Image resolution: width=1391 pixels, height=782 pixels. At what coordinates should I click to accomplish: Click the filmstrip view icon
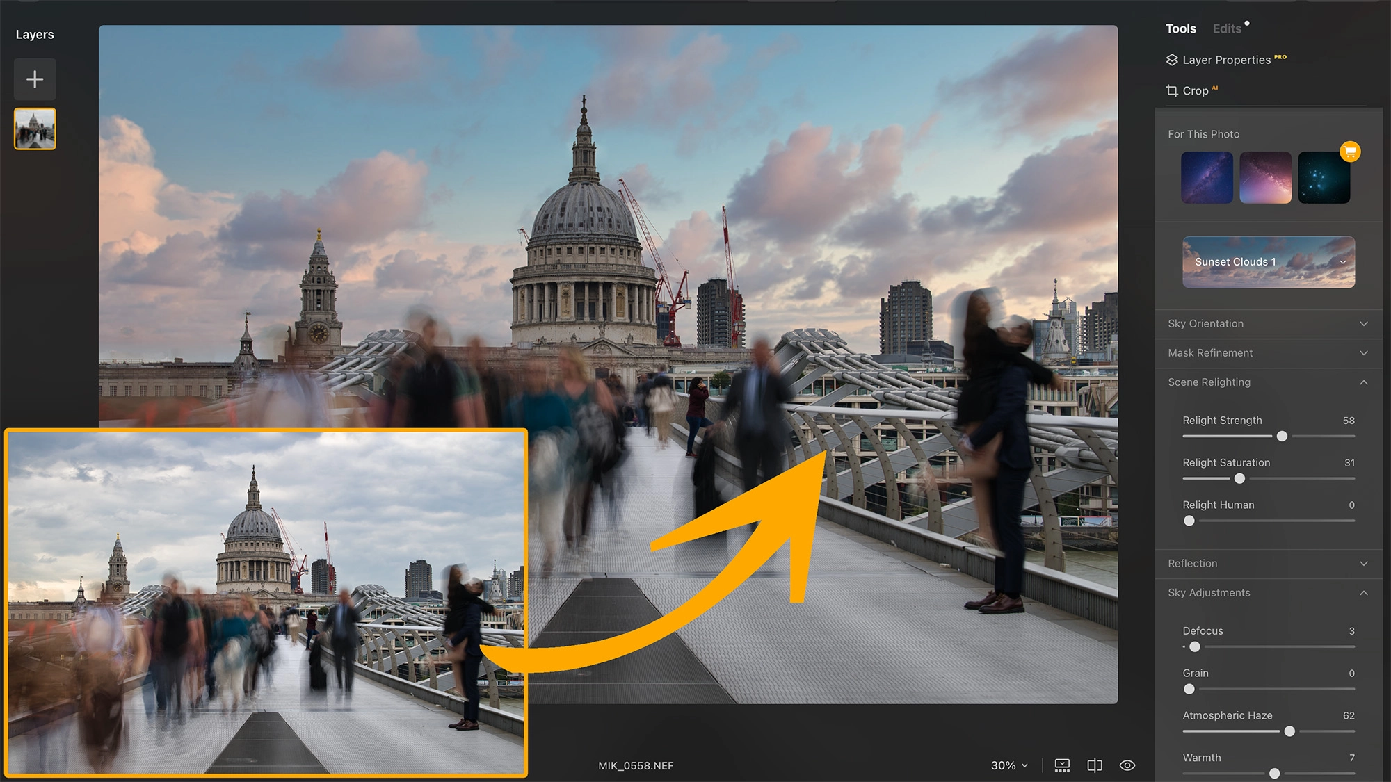[1062, 765]
